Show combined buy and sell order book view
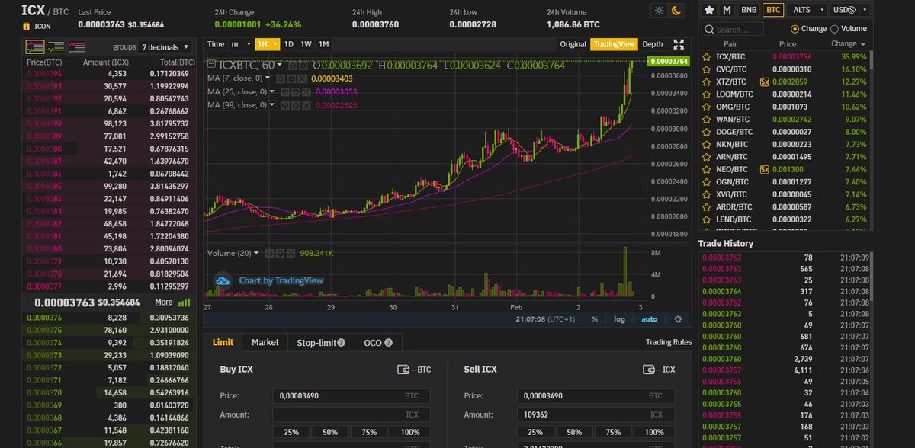This screenshot has width=915, height=448. (x=34, y=46)
